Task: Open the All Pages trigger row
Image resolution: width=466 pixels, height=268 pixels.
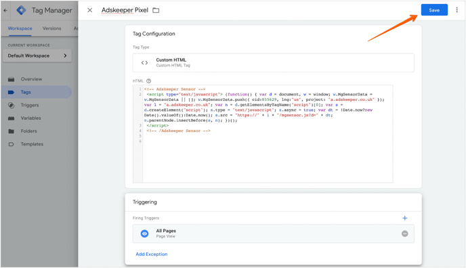Action: point(273,233)
